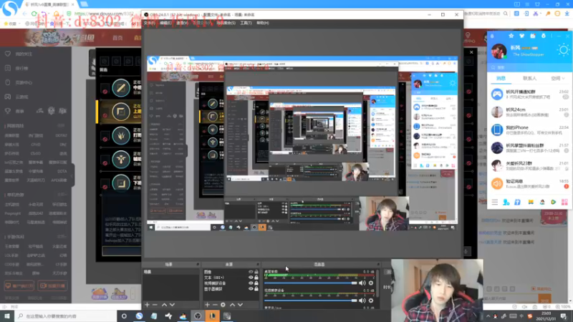
Task: Open the 查看(V) menu in OBS
Action: click(x=182, y=23)
